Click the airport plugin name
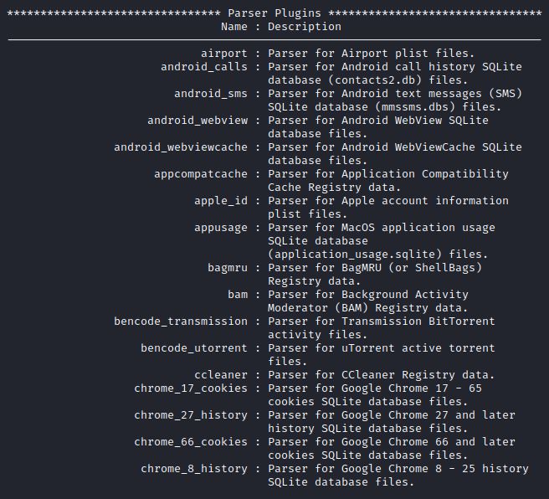549x499 pixels. [x=224, y=54]
